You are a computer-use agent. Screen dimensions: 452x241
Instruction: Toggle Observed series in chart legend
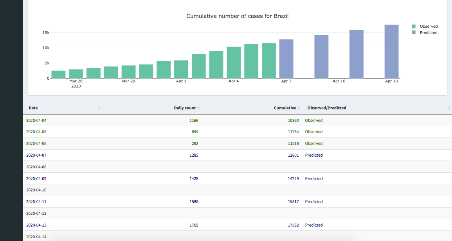click(429, 27)
